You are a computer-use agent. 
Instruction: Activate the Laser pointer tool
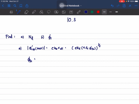(x=79, y=12)
